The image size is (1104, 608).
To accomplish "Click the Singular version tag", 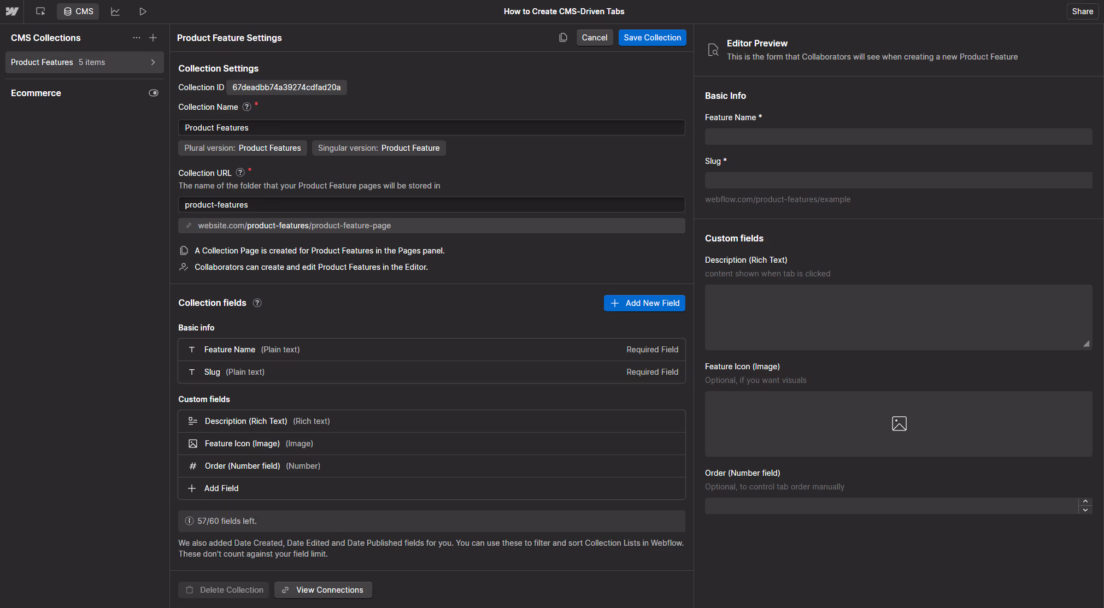I will pos(379,148).
